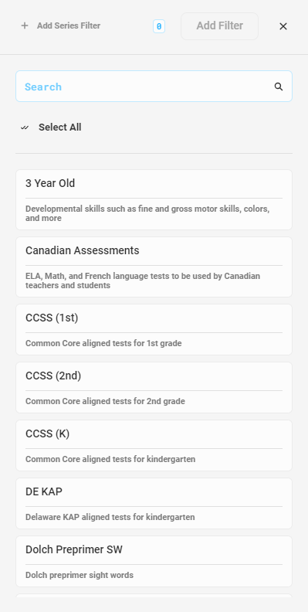308x612 pixels.
Task: Click the Add Filter button
Action: pyautogui.click(x=219, y=26)
